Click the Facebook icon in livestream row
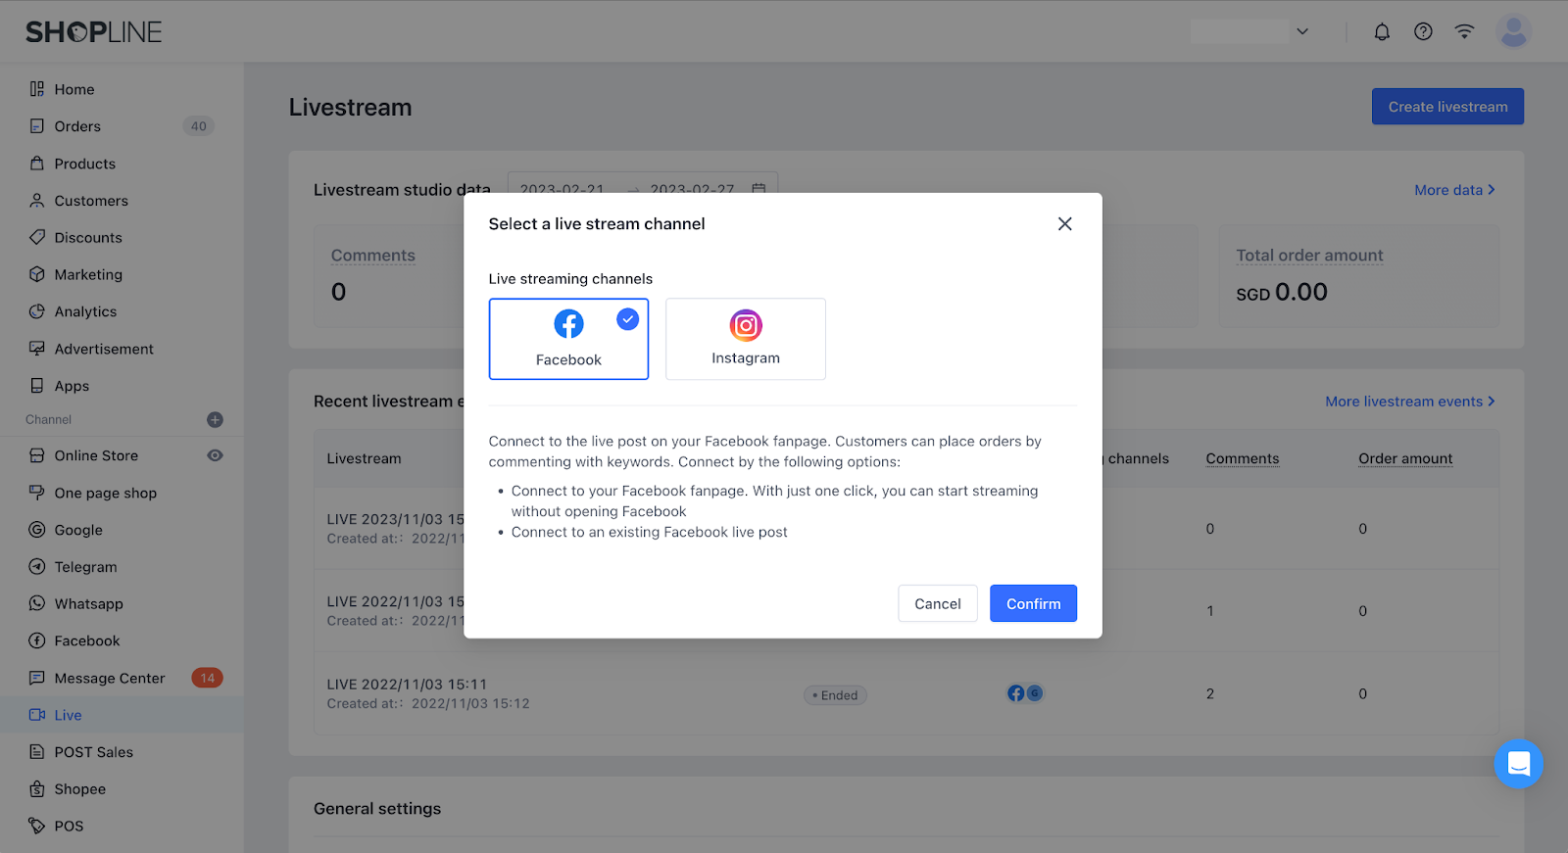Viewport: 1568px width, 853px height. point(1016,693)
